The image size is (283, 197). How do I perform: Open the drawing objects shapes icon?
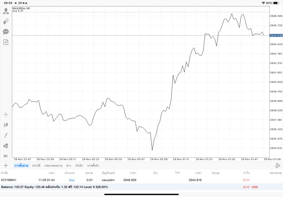(x=6, y=146)
